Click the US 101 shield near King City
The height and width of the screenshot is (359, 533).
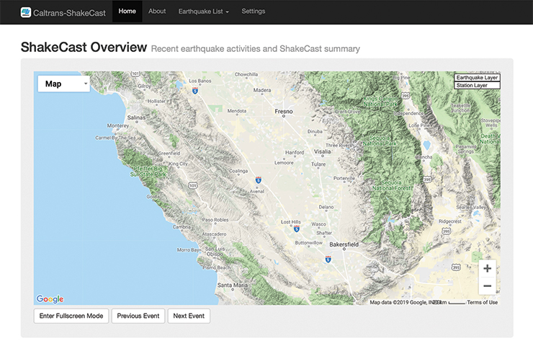[x=193, y=185]
